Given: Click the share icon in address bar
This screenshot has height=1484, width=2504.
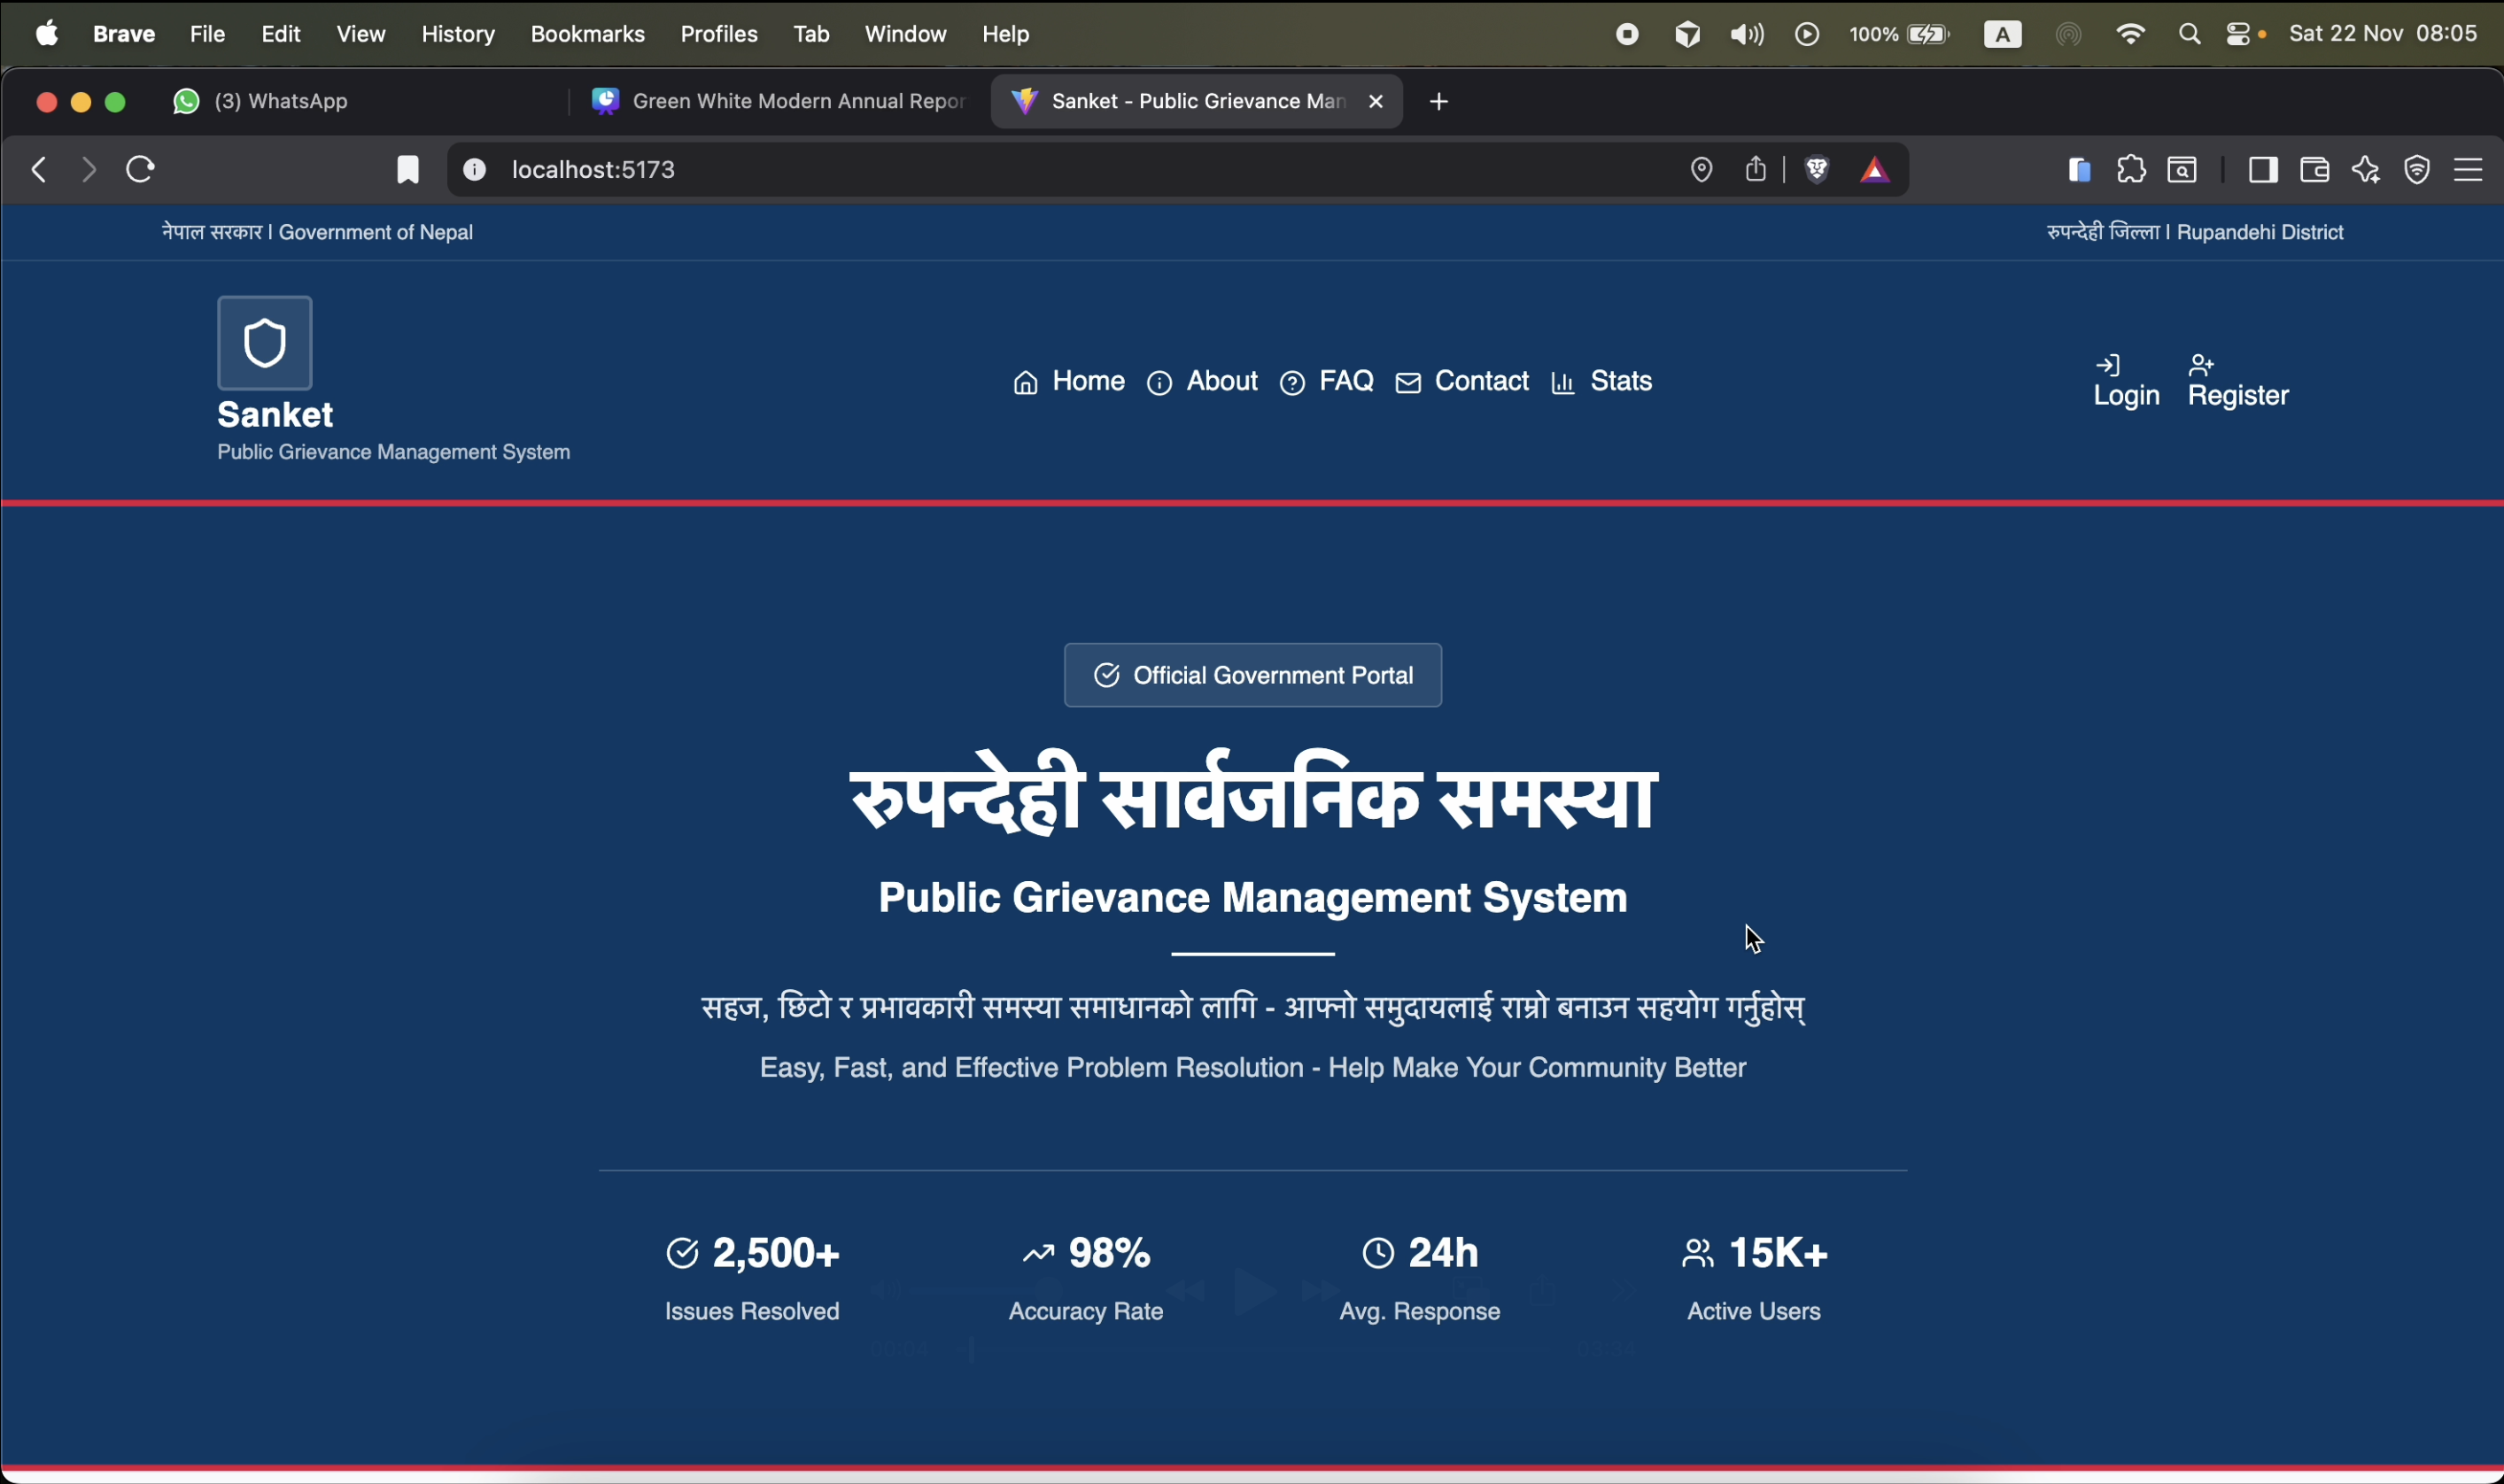Looking at the screenshot, I should point(1755,170).
